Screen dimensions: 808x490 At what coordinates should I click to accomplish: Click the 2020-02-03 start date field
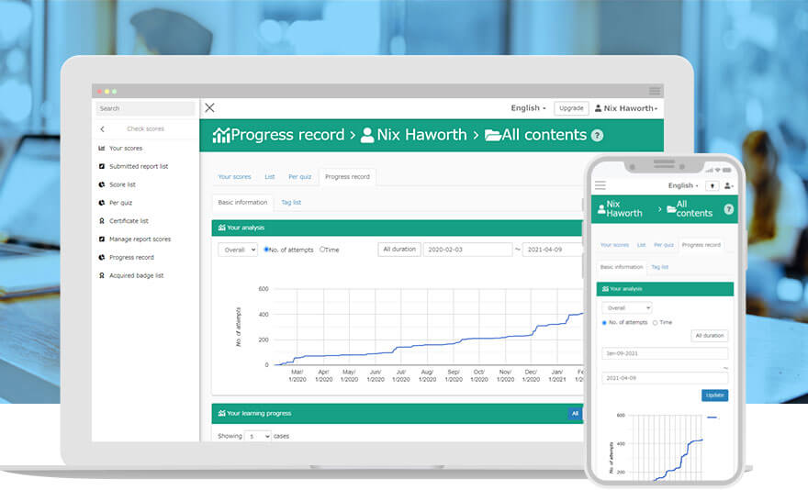point(467,250)
